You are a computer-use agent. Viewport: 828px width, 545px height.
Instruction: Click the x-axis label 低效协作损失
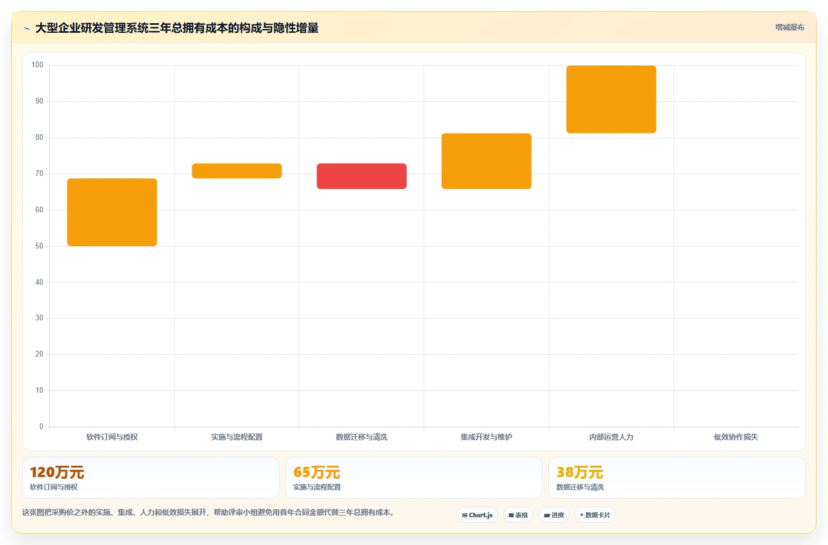[x=736, y=437]
